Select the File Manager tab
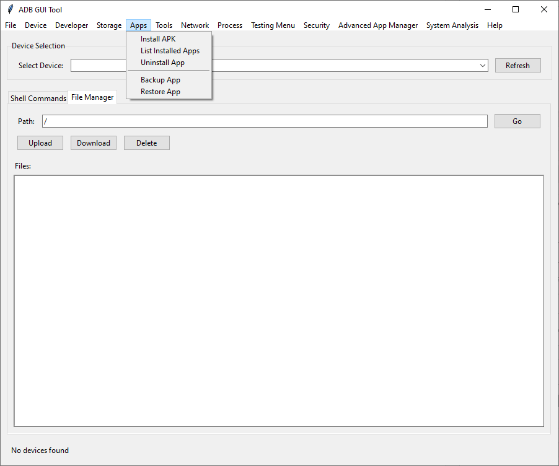Image resolution: width=559 pixels, height=466 pixels. tap(92, 97)
